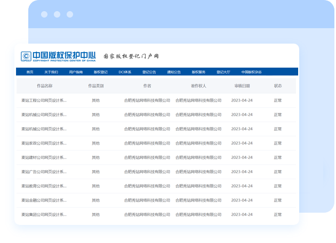Go to 登记大厅 in navigation

pyautogui.click(x=223, y=72)
